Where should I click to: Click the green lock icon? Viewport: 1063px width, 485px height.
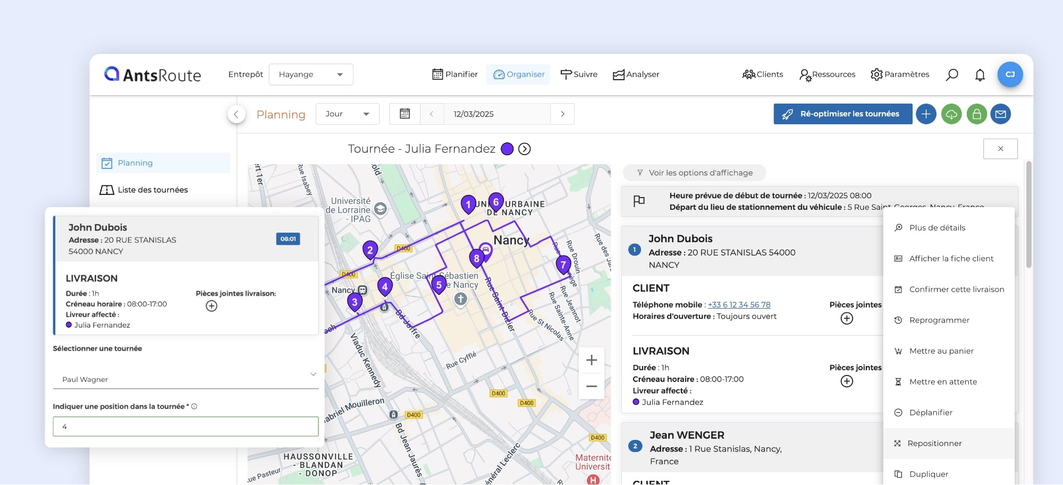976,114
